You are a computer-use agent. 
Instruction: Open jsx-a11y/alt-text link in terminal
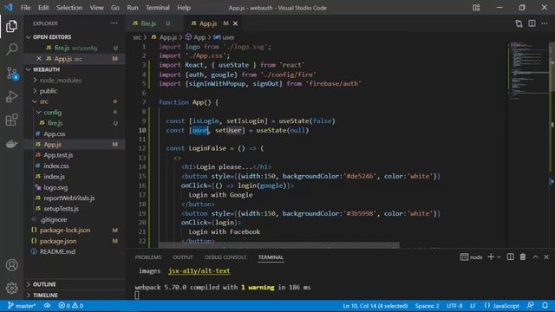tap(199, 270)
